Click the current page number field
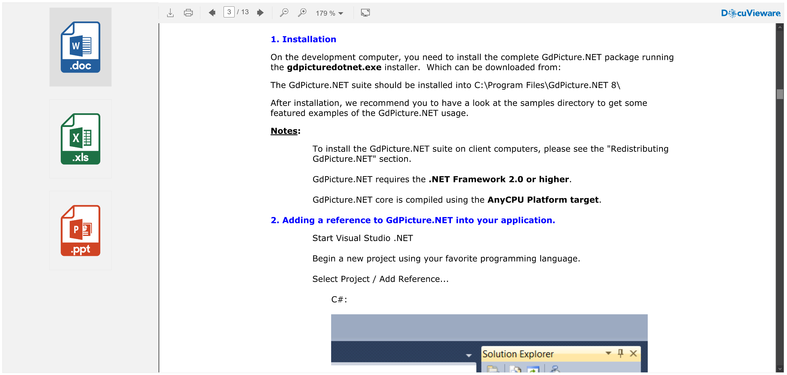Viewport: 787px width, 375px height. point(229,12)
